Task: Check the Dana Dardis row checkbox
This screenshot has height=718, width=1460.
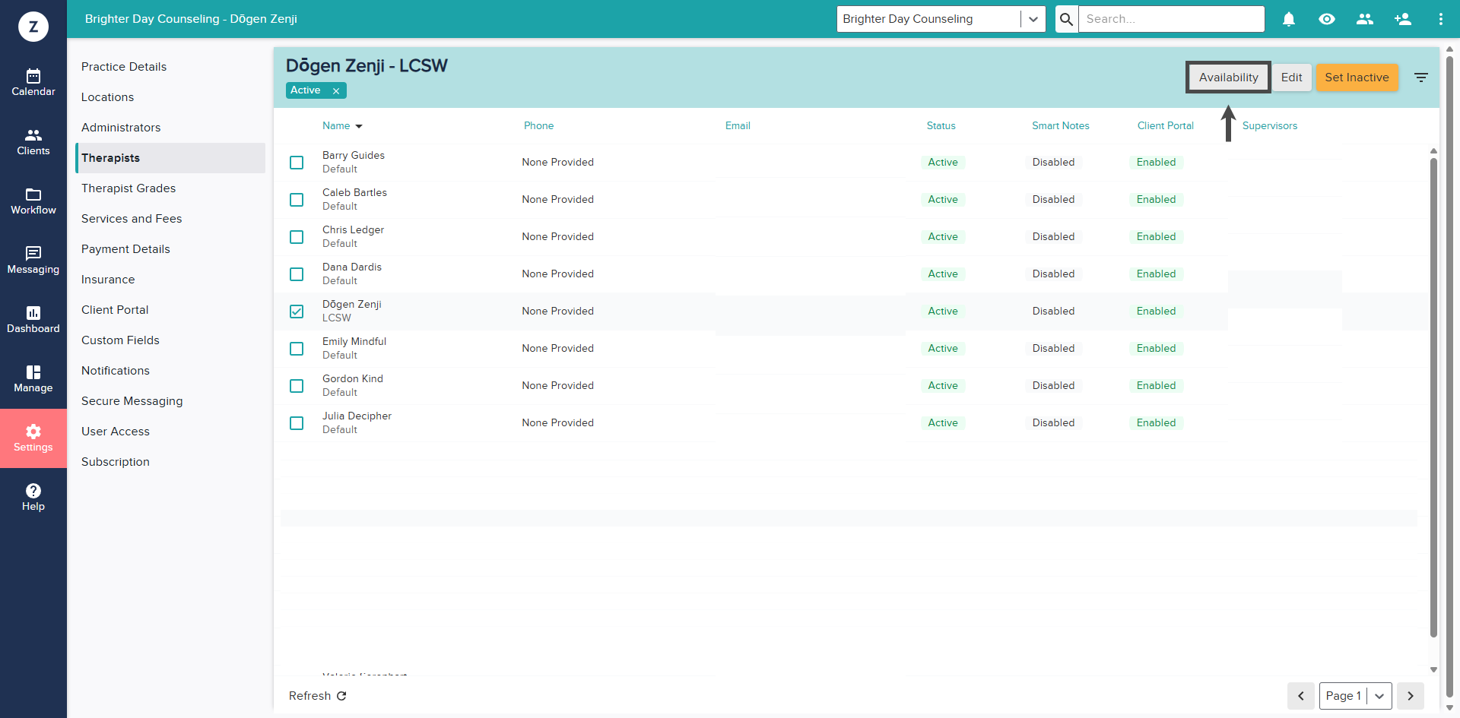Action: tap(297, 274)
